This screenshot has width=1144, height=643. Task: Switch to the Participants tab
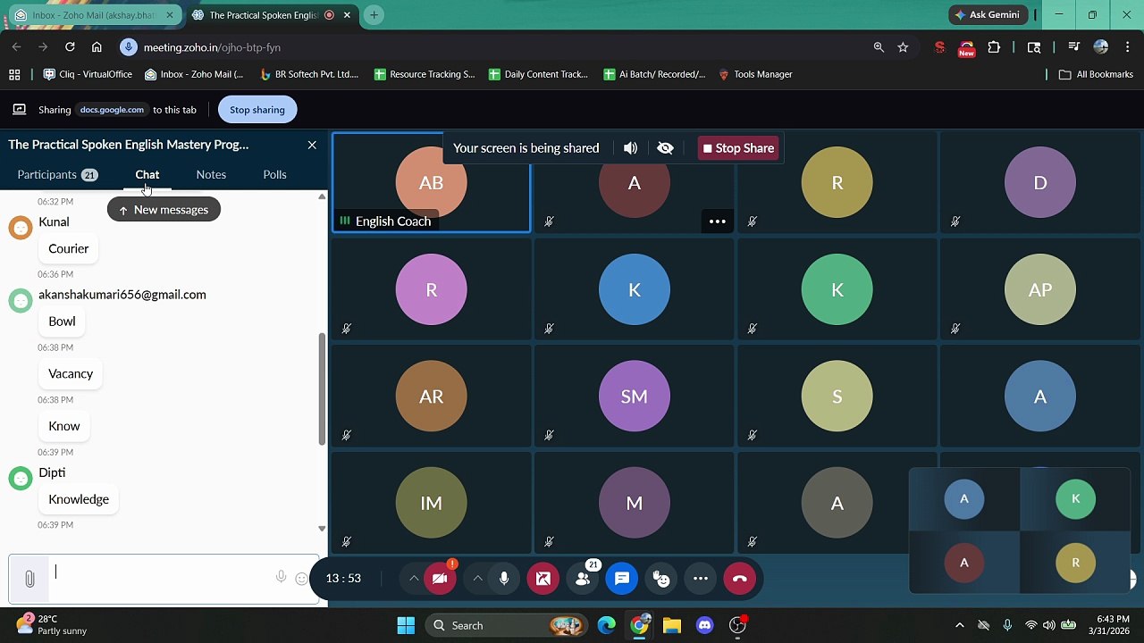tap(57, 174)
